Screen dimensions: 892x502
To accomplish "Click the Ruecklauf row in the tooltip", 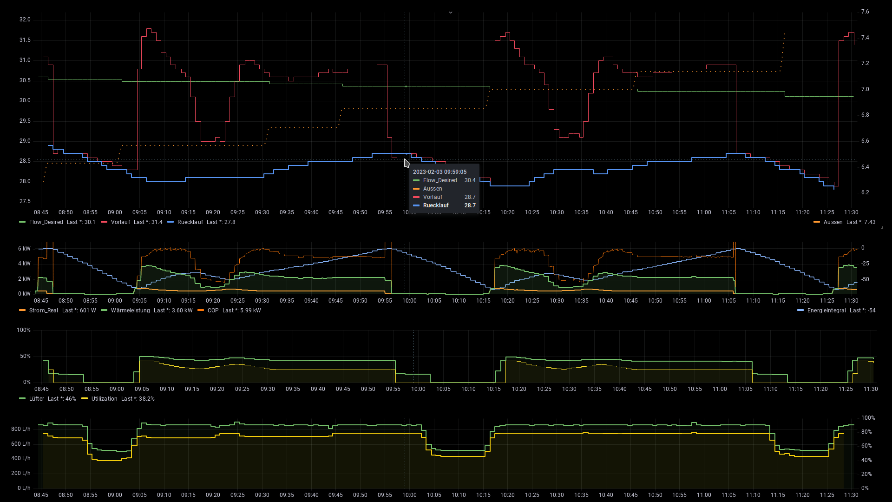I will (x=444, y=205).
